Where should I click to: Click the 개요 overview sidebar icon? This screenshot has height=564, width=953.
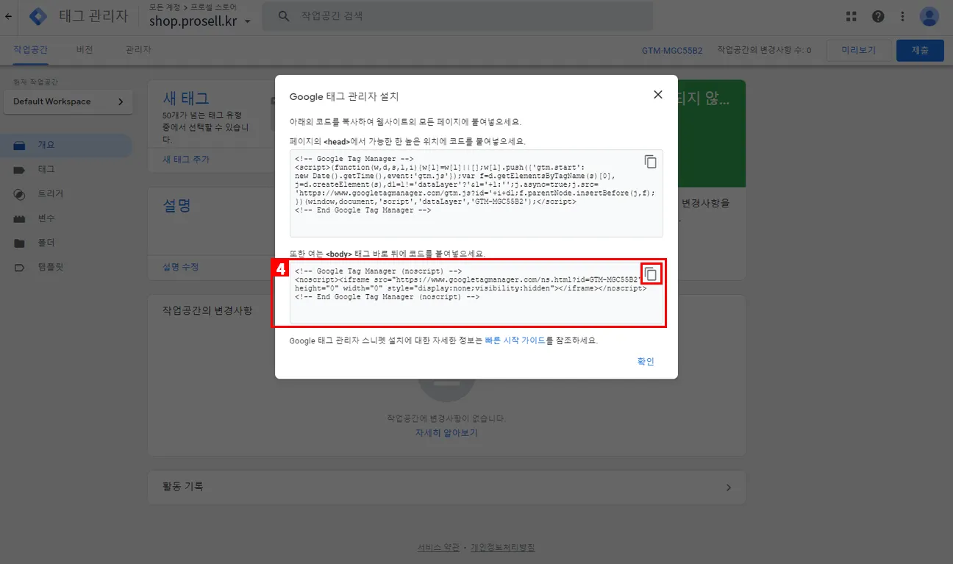20,145
